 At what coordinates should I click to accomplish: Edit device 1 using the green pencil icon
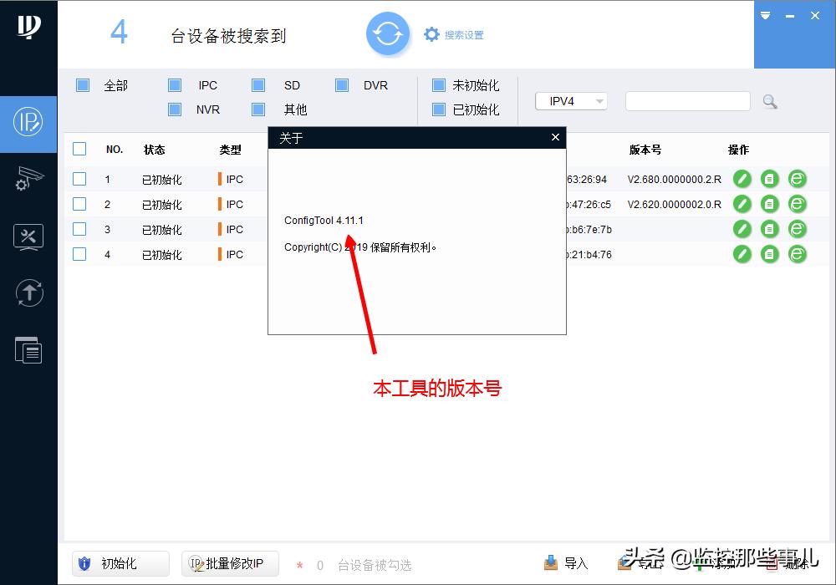pos(742,179)
